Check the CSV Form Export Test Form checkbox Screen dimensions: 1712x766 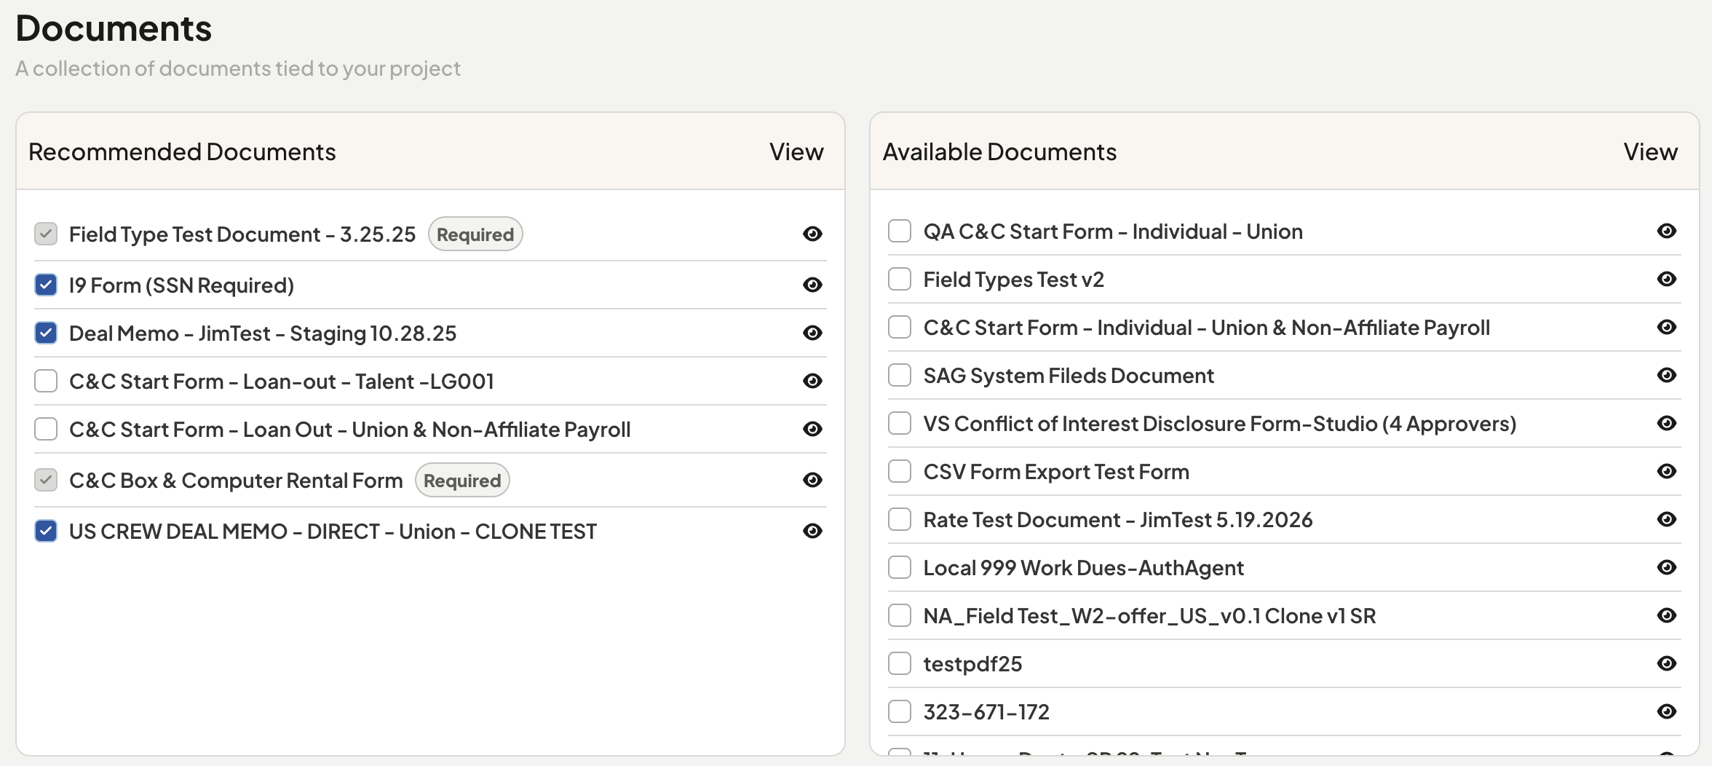pyautogui.click(x=900, y=471)
